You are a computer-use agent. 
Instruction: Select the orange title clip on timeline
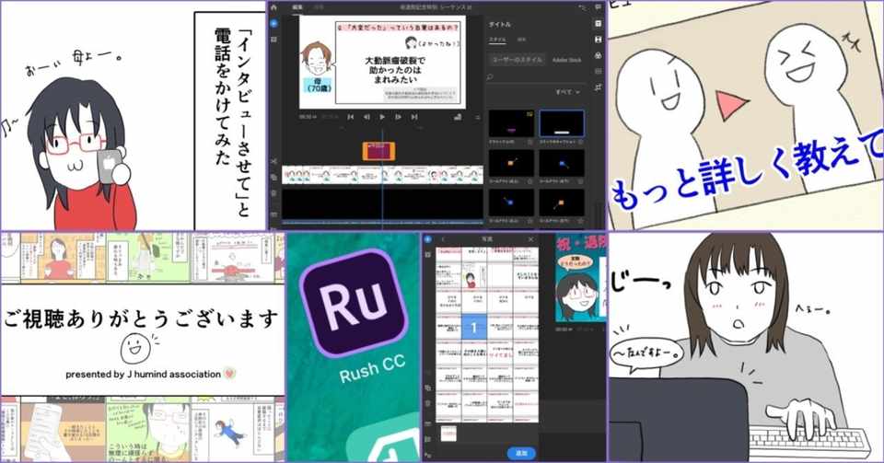coord(378,152)
